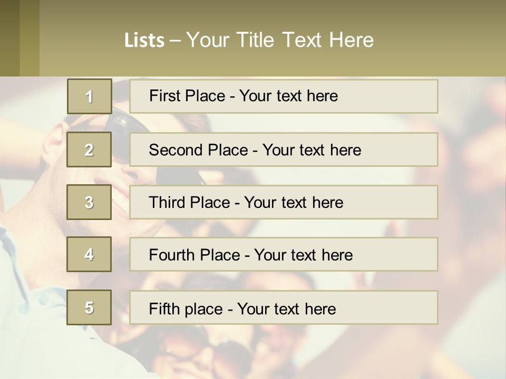Screen dimensions: 506x379
Task: Click the number 5 box
Action: point(89,307)
